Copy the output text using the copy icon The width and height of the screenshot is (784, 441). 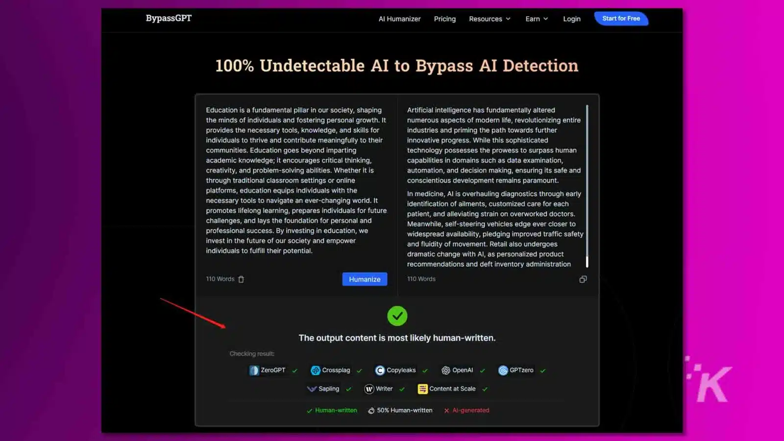pyautogui.click(x=583, y=279)
